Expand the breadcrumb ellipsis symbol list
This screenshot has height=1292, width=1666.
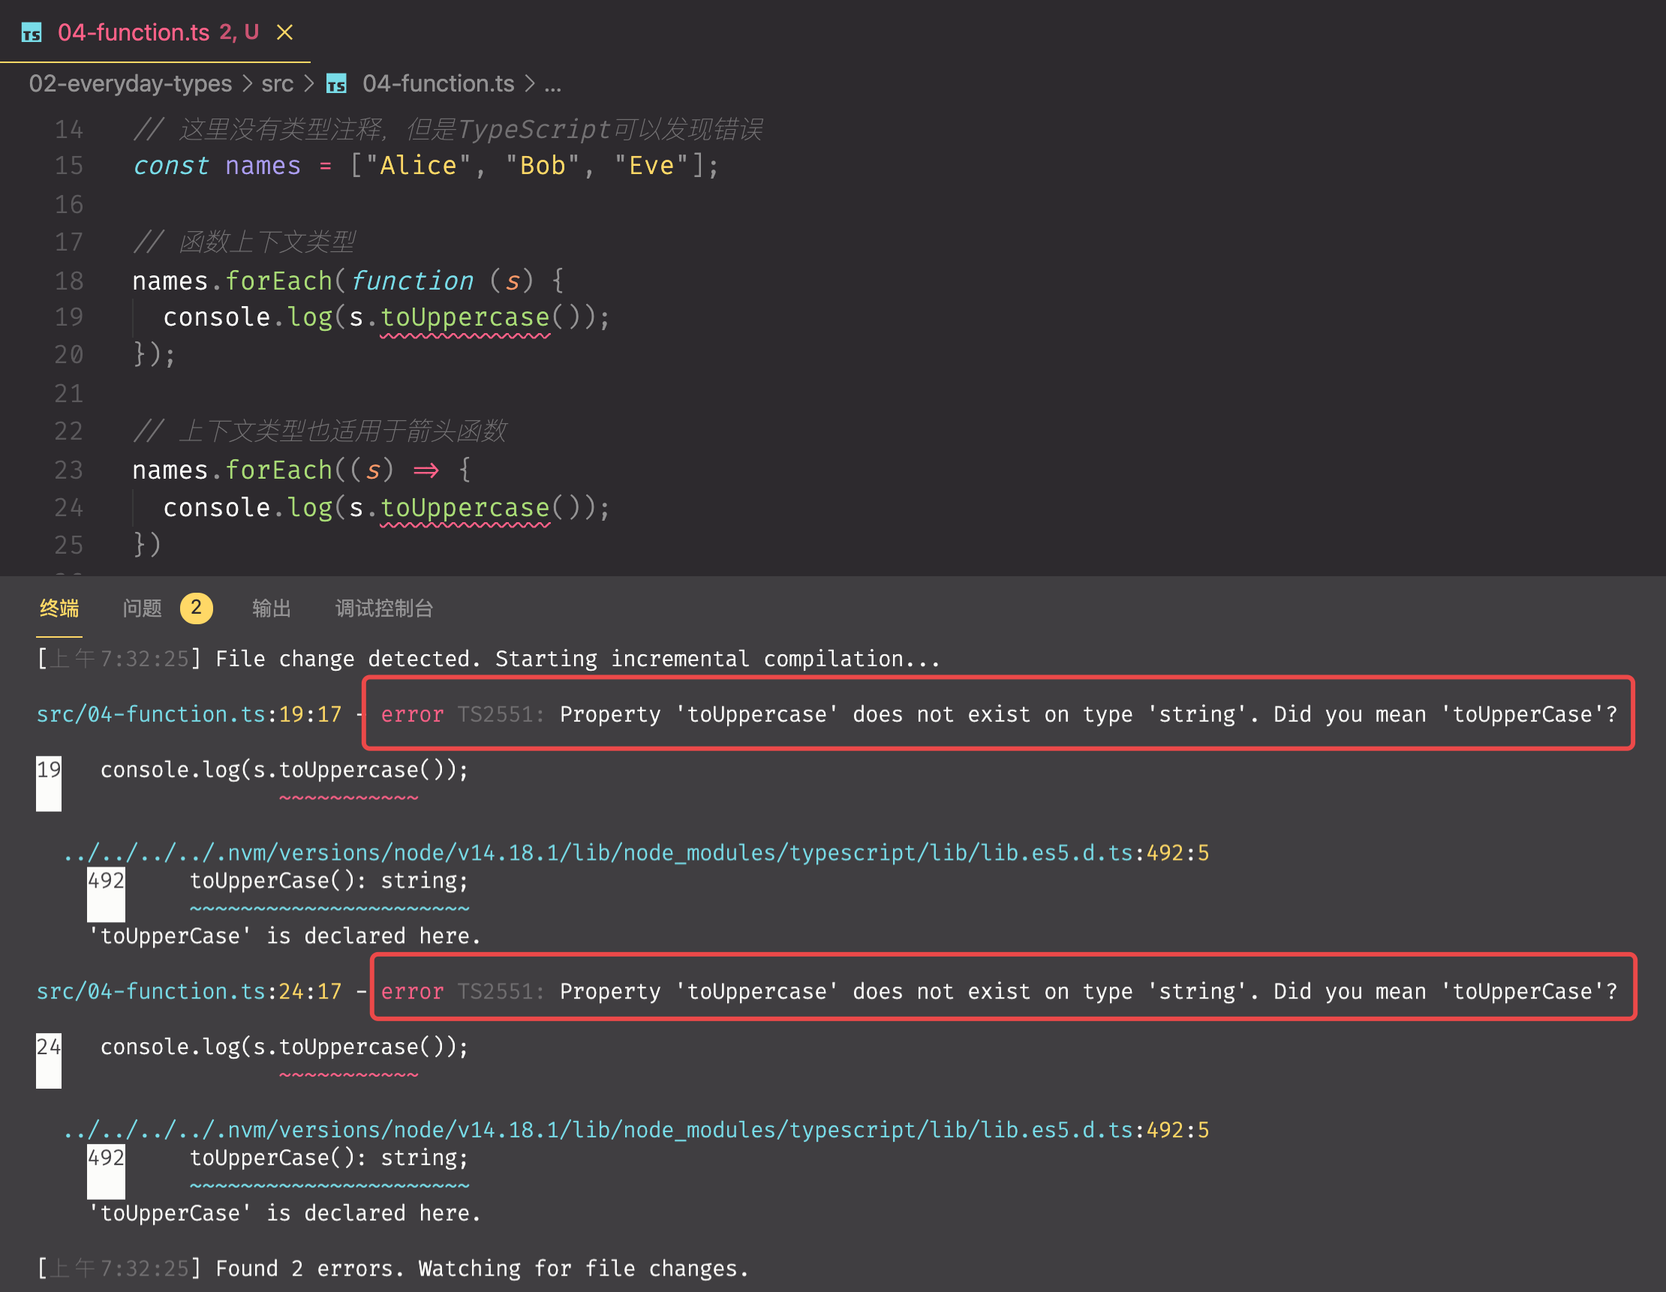point(553,85)
